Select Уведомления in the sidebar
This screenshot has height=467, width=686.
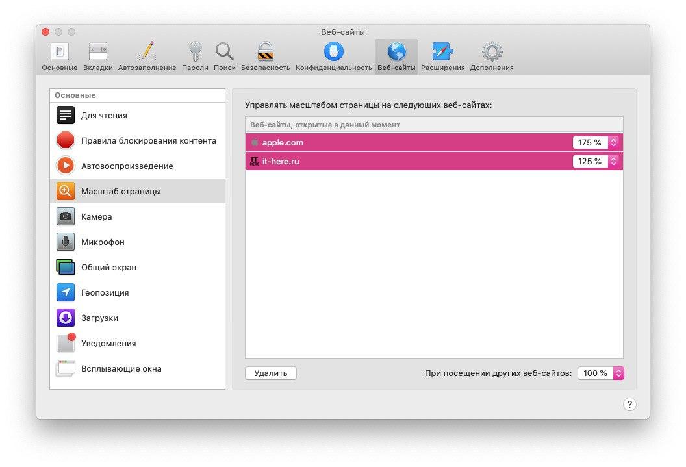tap(108, 344)
